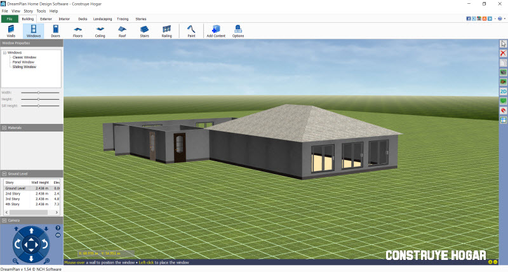
Task: Open the View menu
Action: click(15, 11)
